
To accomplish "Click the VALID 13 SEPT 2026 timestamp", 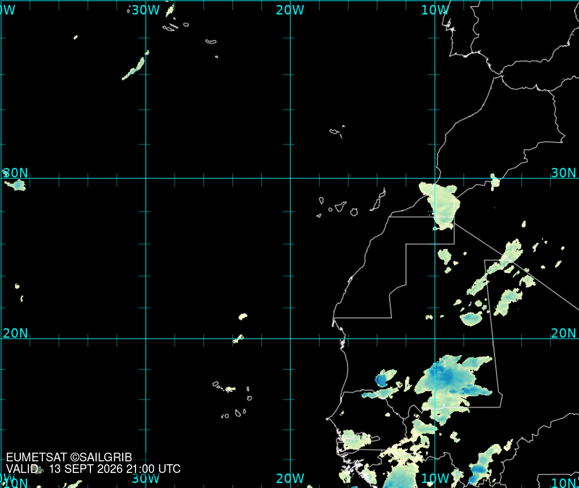I will pos(93,469).
